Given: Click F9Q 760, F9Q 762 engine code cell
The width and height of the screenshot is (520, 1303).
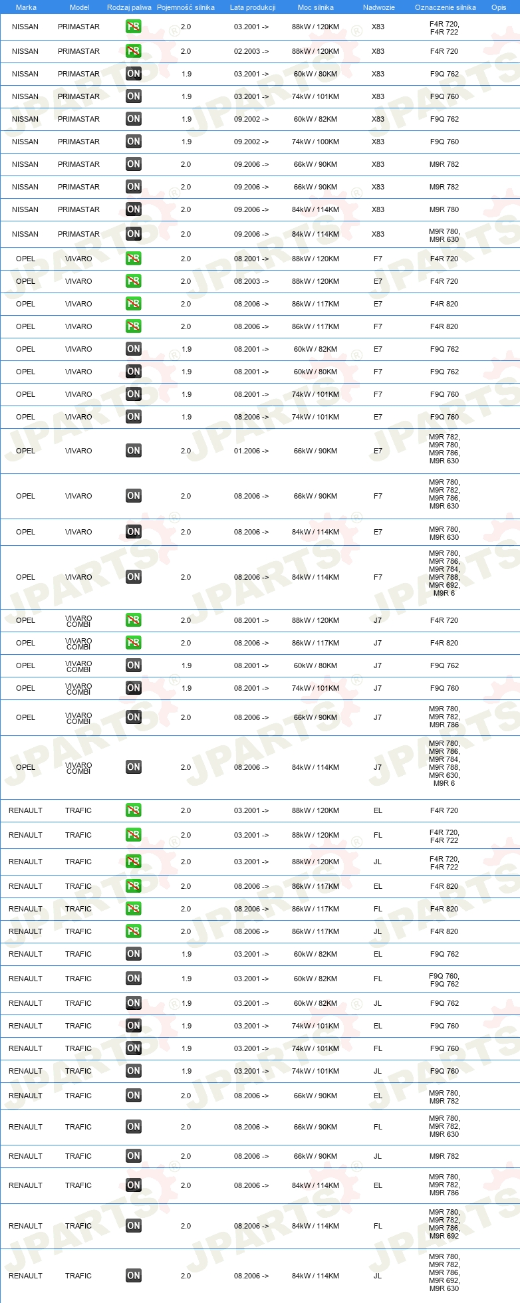Looking at the screenshot, I should 444,980.
